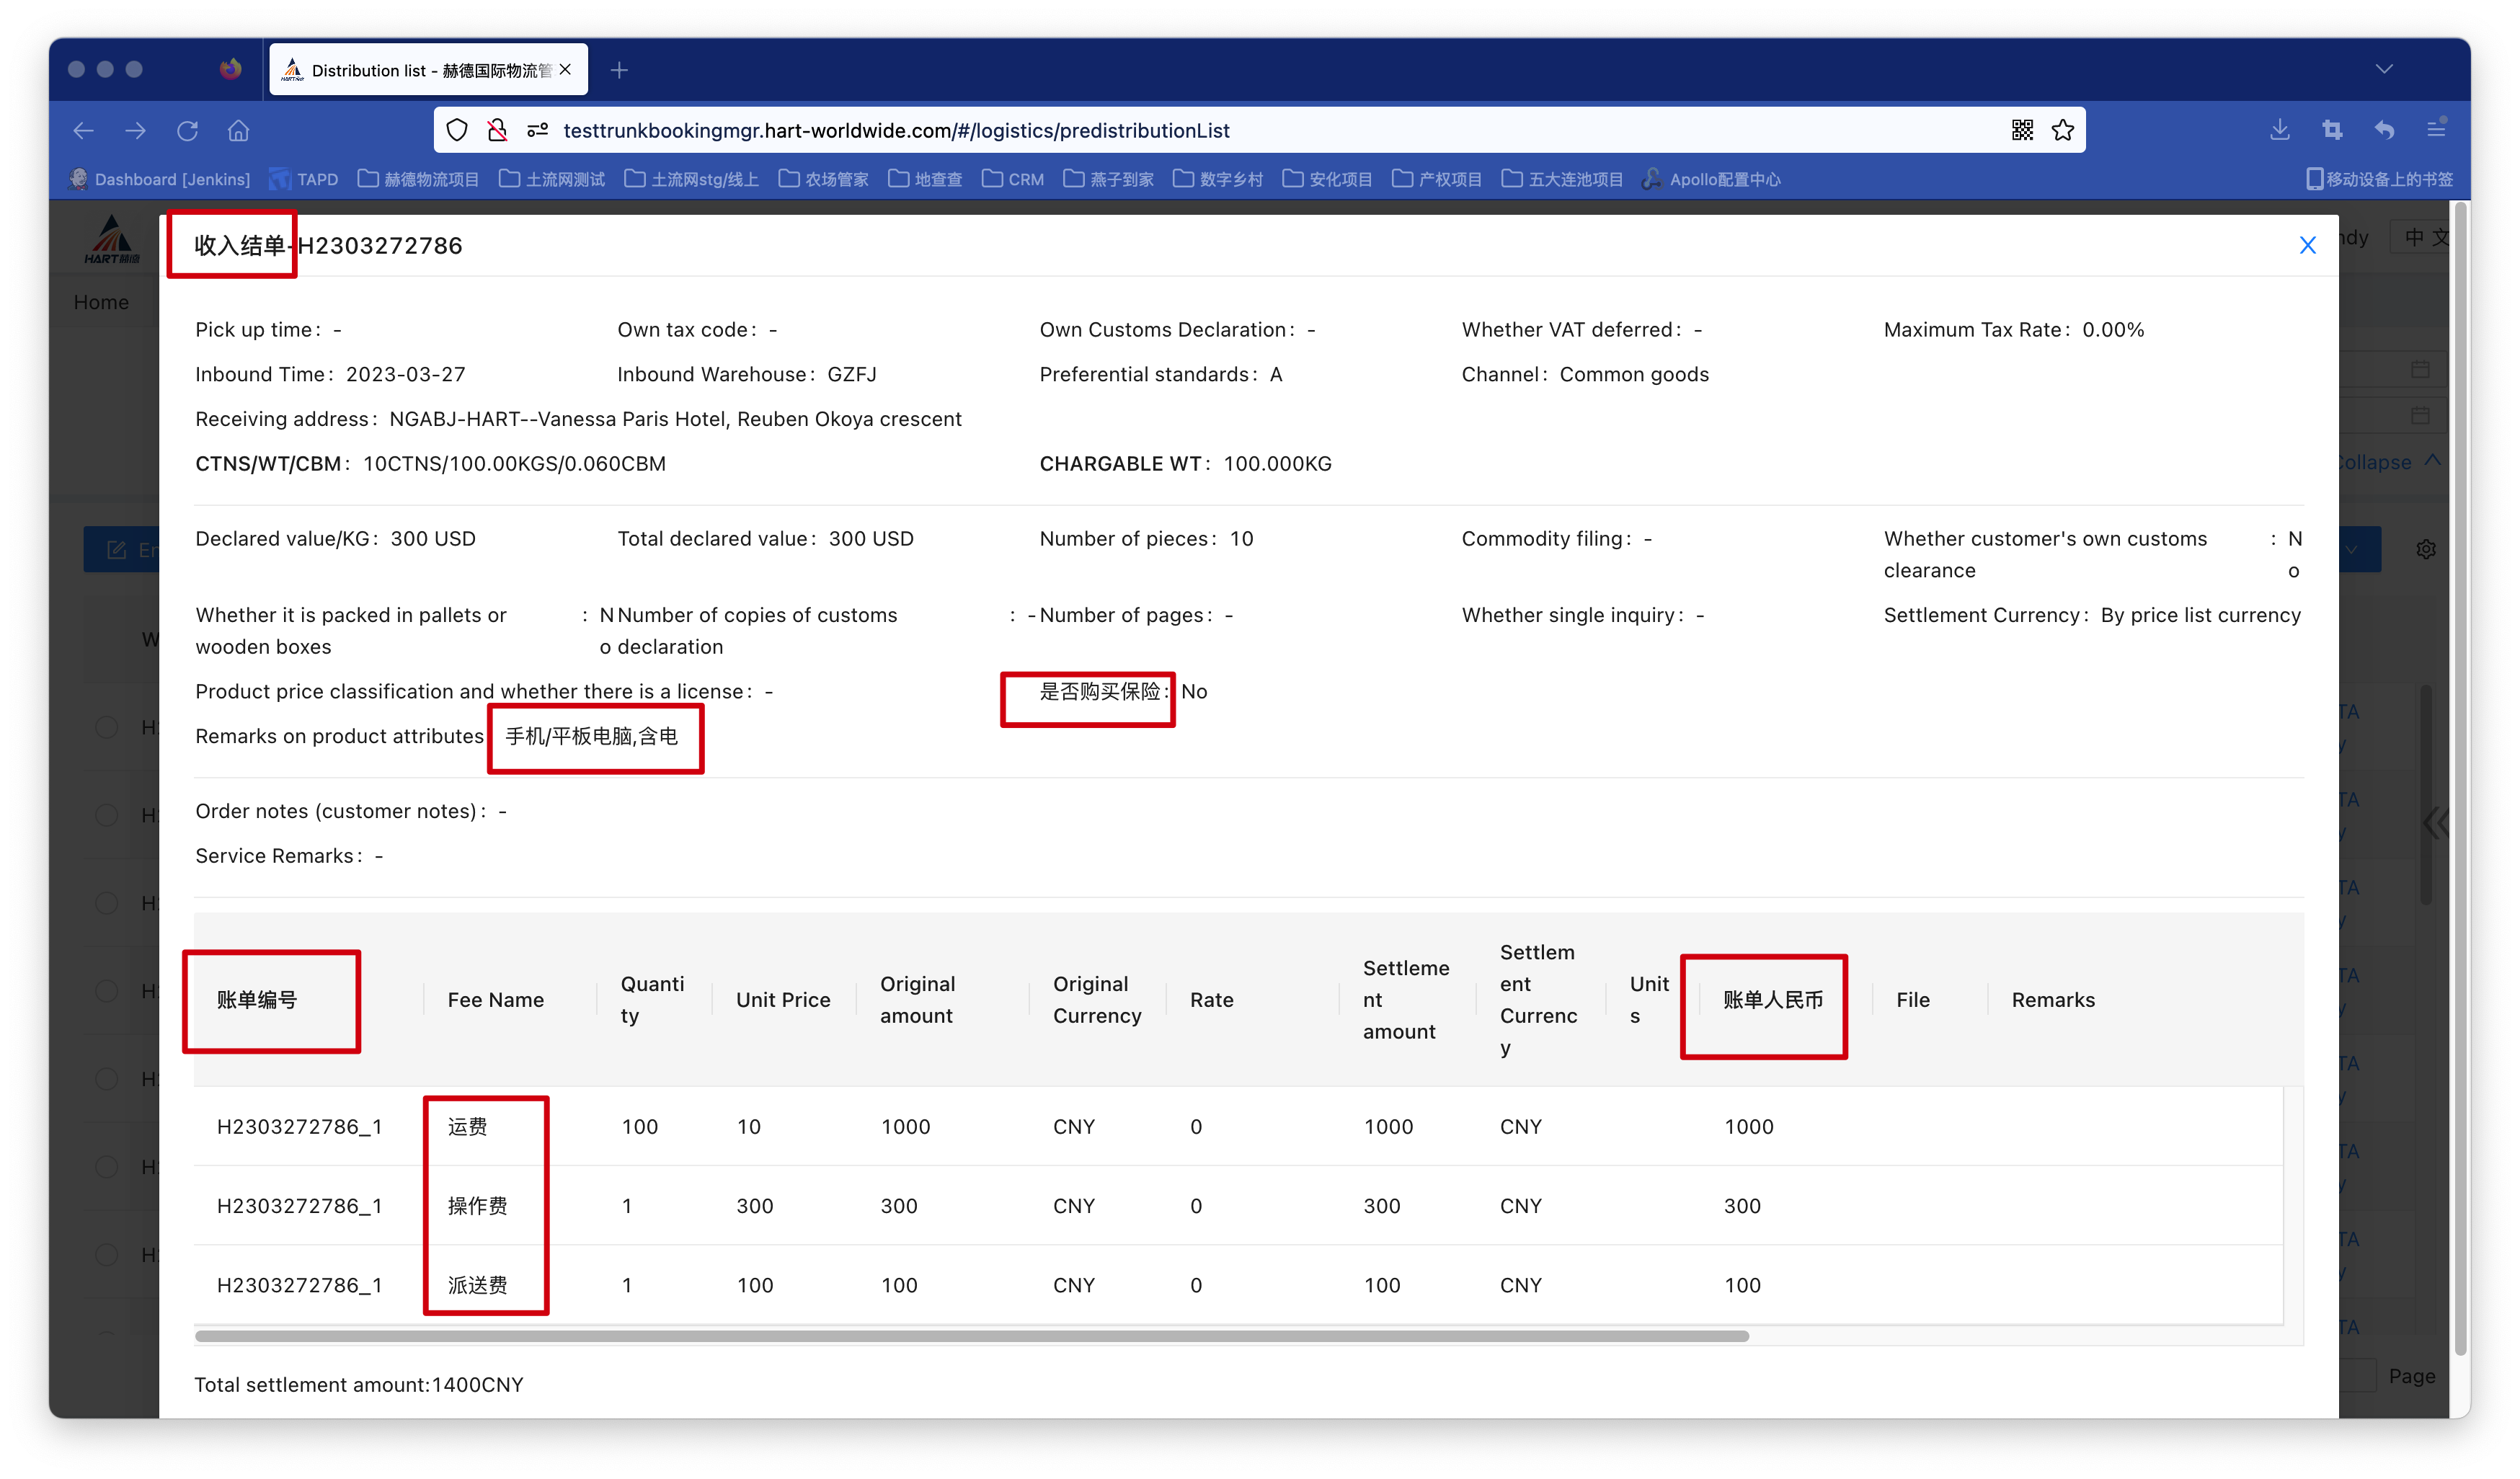
Task: Click the QR code icon in address bar
Action: tap(2022, 130)
